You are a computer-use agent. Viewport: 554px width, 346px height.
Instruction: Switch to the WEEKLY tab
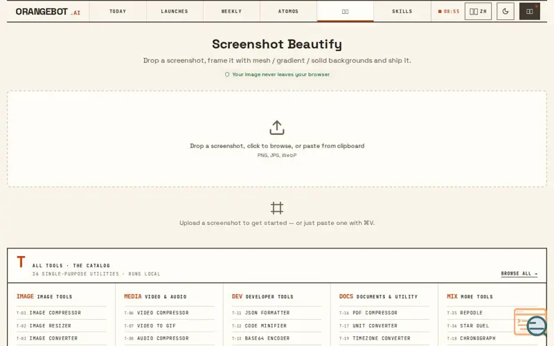click(231, 11)
